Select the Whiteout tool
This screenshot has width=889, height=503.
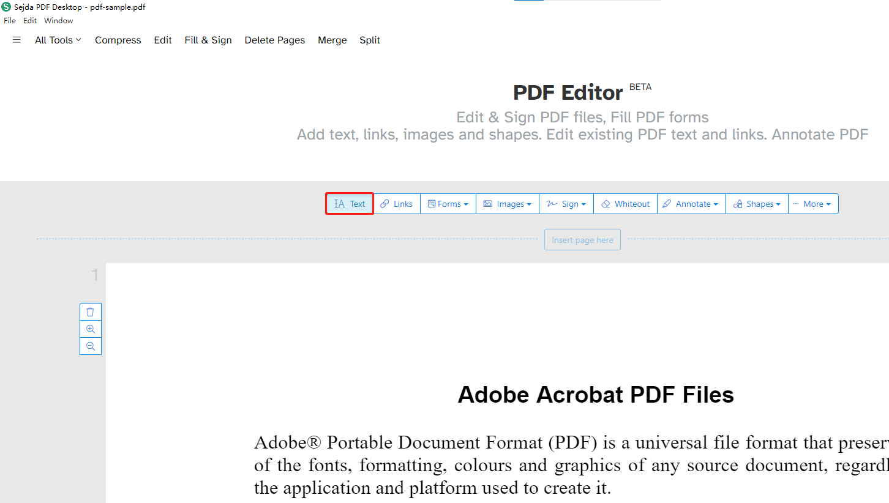(x=625, y=204)
